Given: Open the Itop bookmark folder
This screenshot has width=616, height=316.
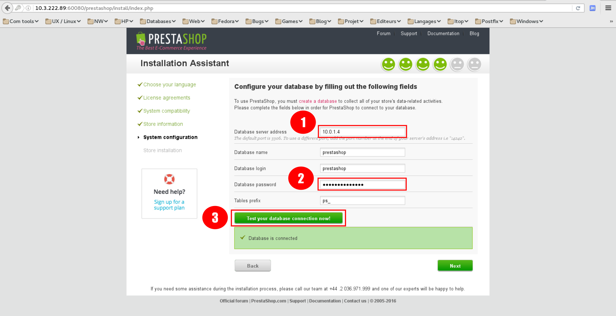Looking at the screenshot, I should [x=458, y=21].
